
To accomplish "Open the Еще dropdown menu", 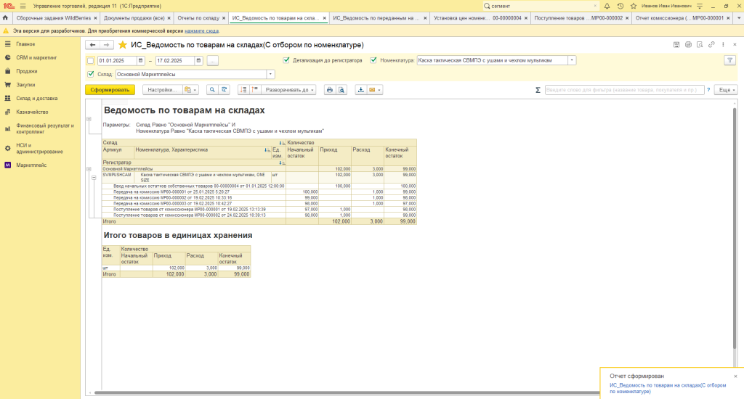I will pyautogui.click(x=727, y=90).
